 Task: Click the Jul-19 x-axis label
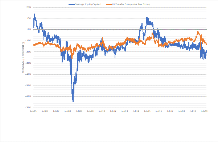(193, 111)
